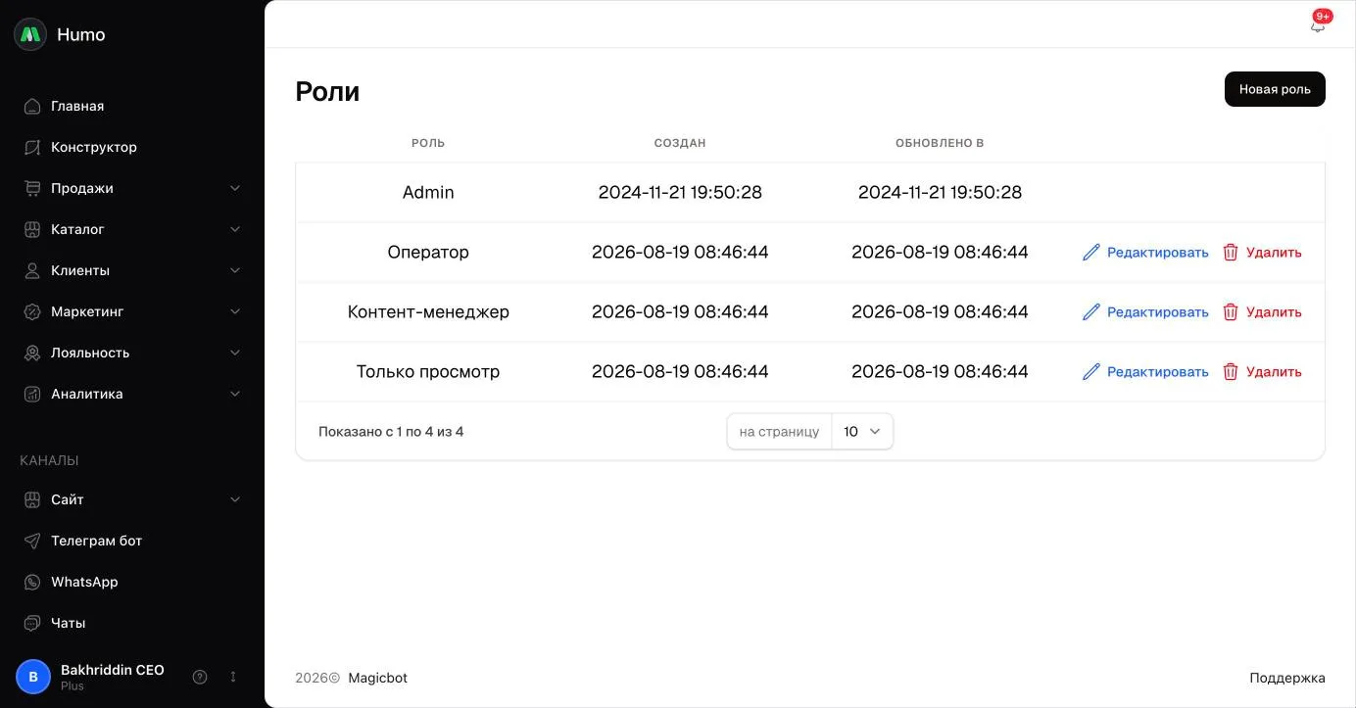Image resolution: width=1356 pixels, height=708 pixels.
Task: Click the pencil icon for Оператор role
Action: pyautogui.click(x=1090, y=253)
